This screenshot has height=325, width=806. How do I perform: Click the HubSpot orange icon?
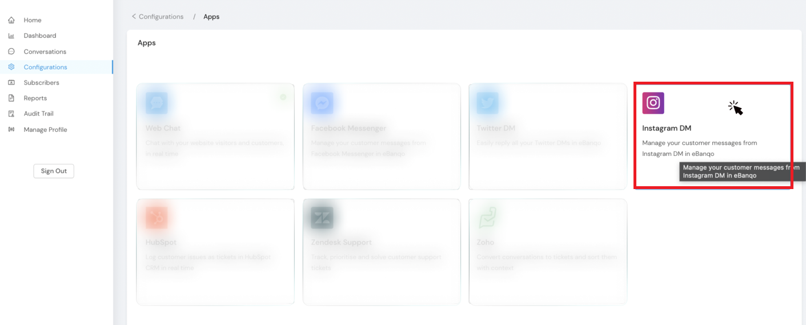tap(157, 218)
